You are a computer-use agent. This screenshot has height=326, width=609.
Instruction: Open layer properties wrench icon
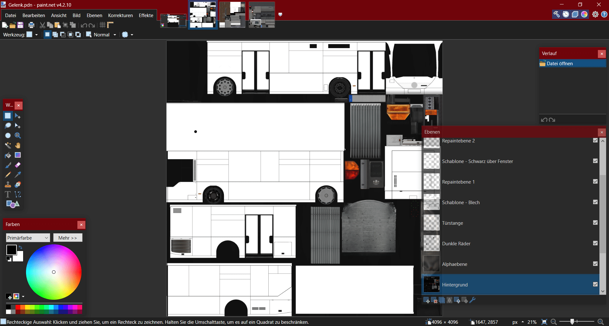[472, 300]
